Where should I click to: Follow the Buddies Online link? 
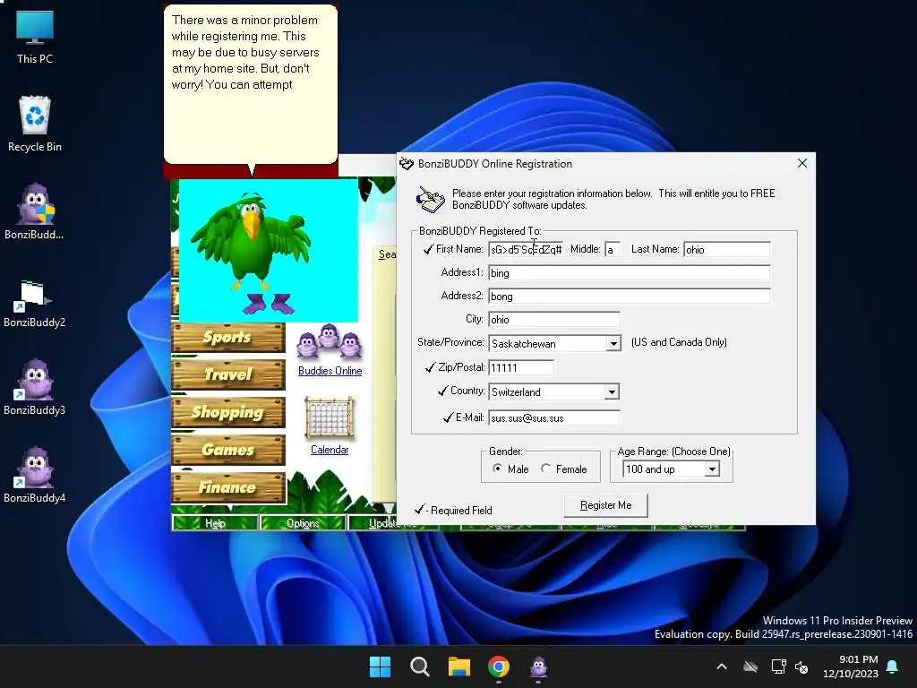(330, 371)
